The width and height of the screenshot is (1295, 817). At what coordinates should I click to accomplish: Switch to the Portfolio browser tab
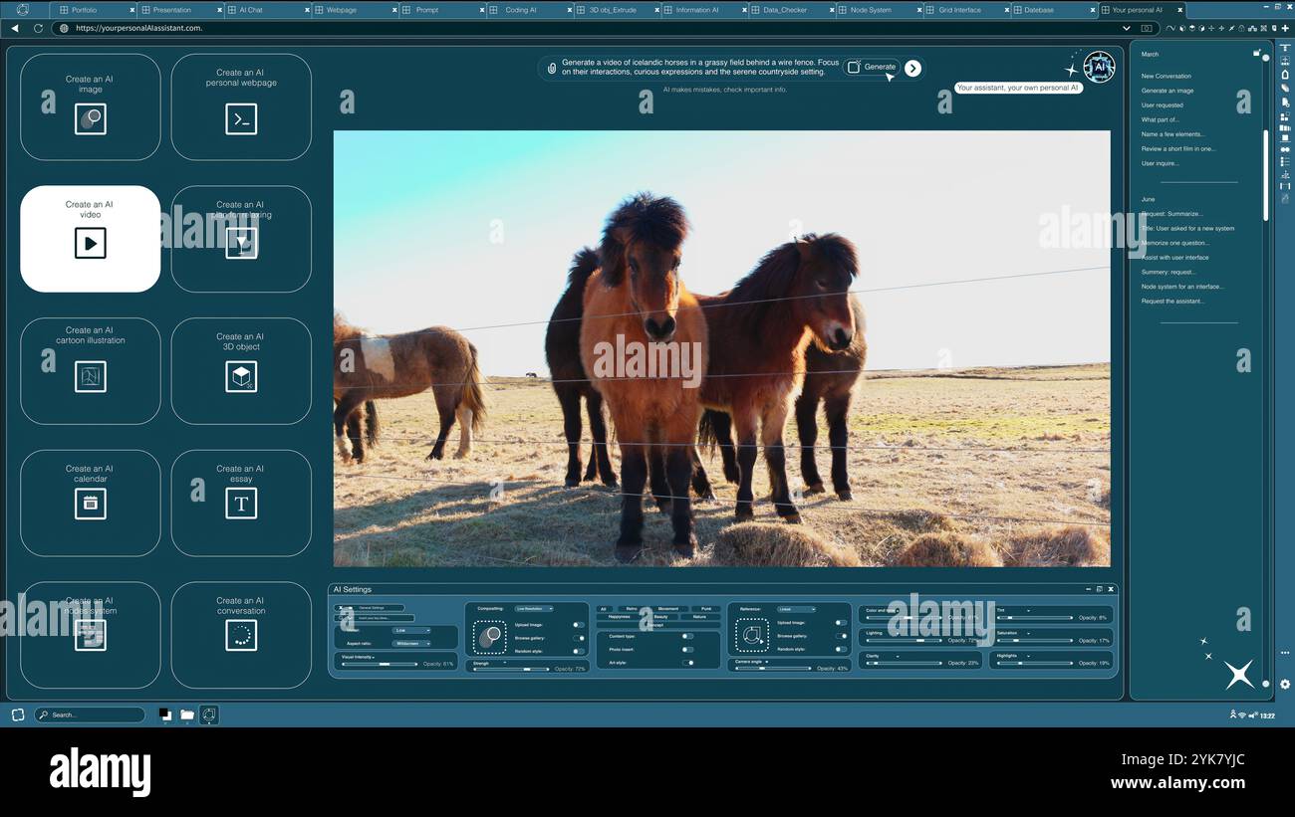[92, 10]
